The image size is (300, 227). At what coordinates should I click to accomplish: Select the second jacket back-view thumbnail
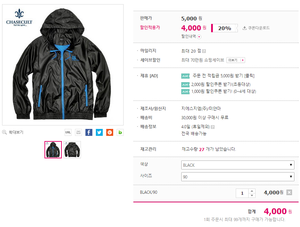[x=72, y=150]
